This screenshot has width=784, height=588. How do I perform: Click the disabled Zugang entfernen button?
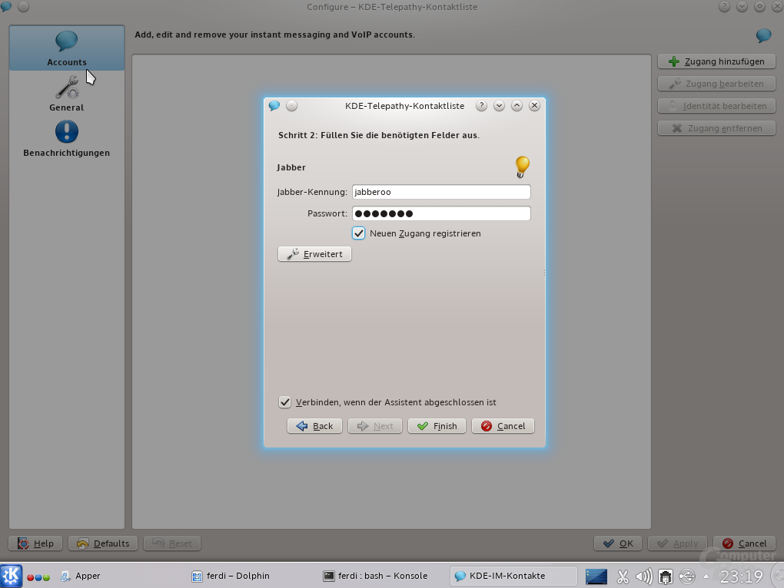(716, 128)
